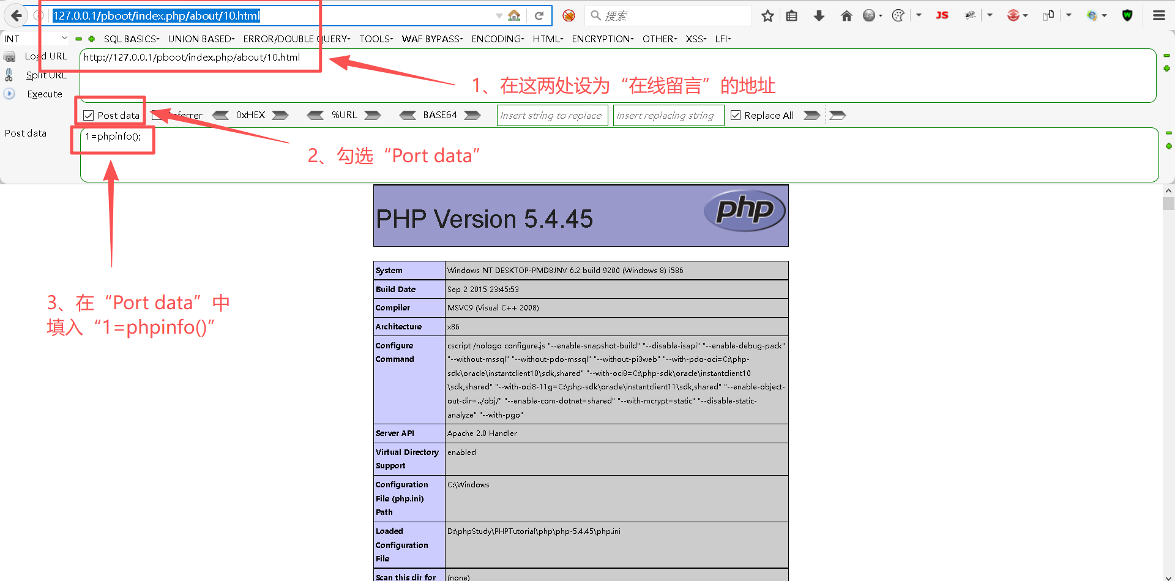Click the Execute button
This screenshot has width=1175, height=581.
[45, 94]
